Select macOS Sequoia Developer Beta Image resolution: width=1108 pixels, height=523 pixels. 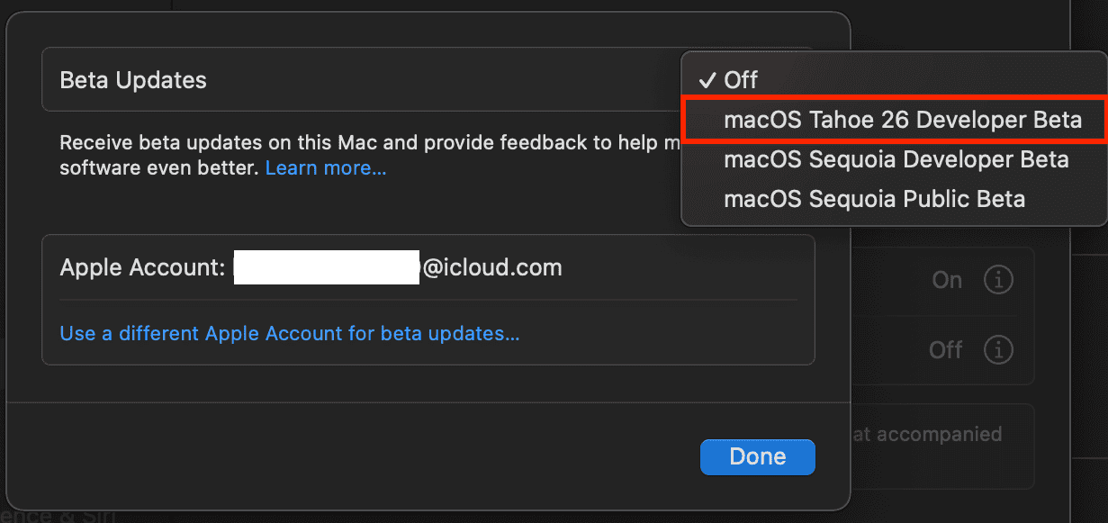pyautogui.click(x=896, y=160)
